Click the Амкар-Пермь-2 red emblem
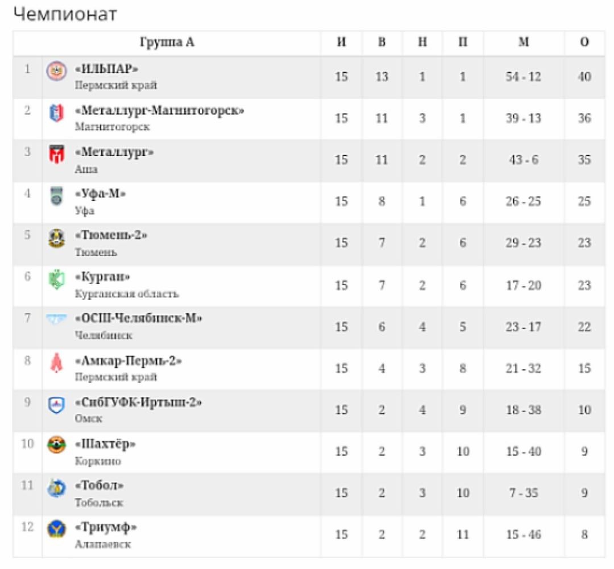Image resolution: width=614 pixels, height=569 pixels. tap(56, 362)
